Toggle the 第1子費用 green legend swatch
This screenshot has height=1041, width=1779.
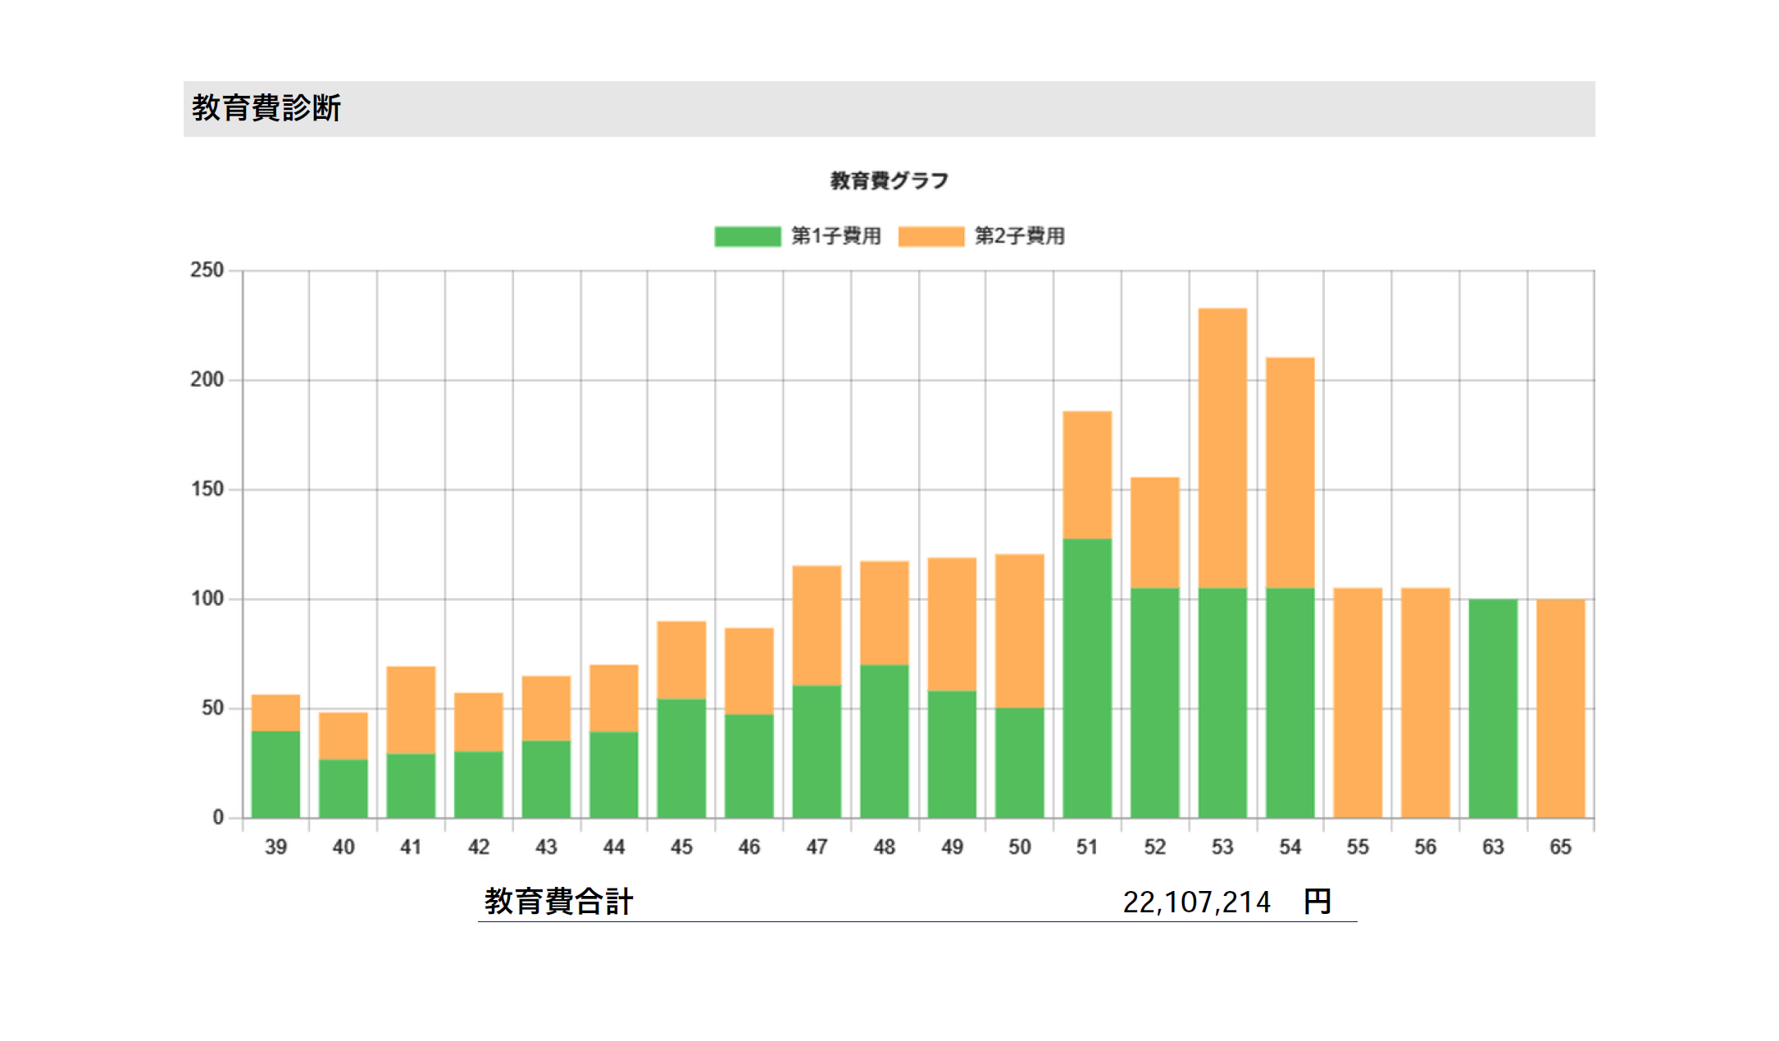coord(747,237)
